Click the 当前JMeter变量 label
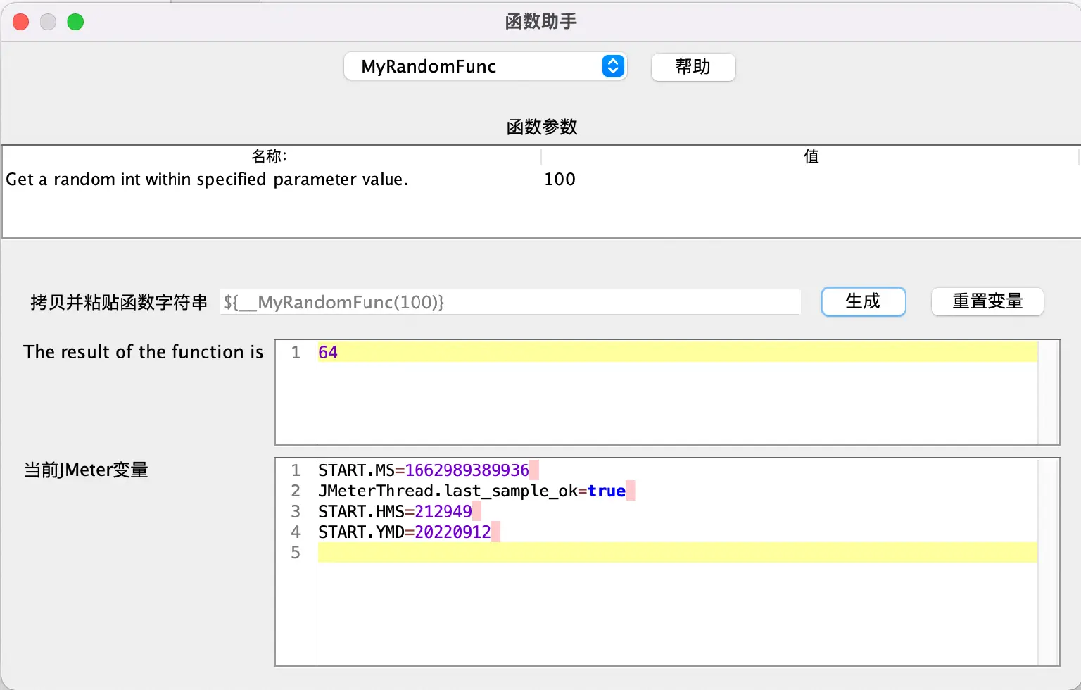The width and height of the screenshot is (1081, 690). pyautogui.click(x=86, y=470)
